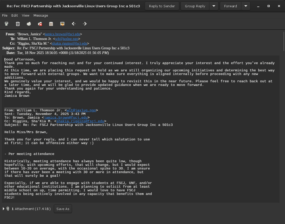This screenshot has width=285, height=224.
Task: Load remote images with the picture icon
Action: 62,24
